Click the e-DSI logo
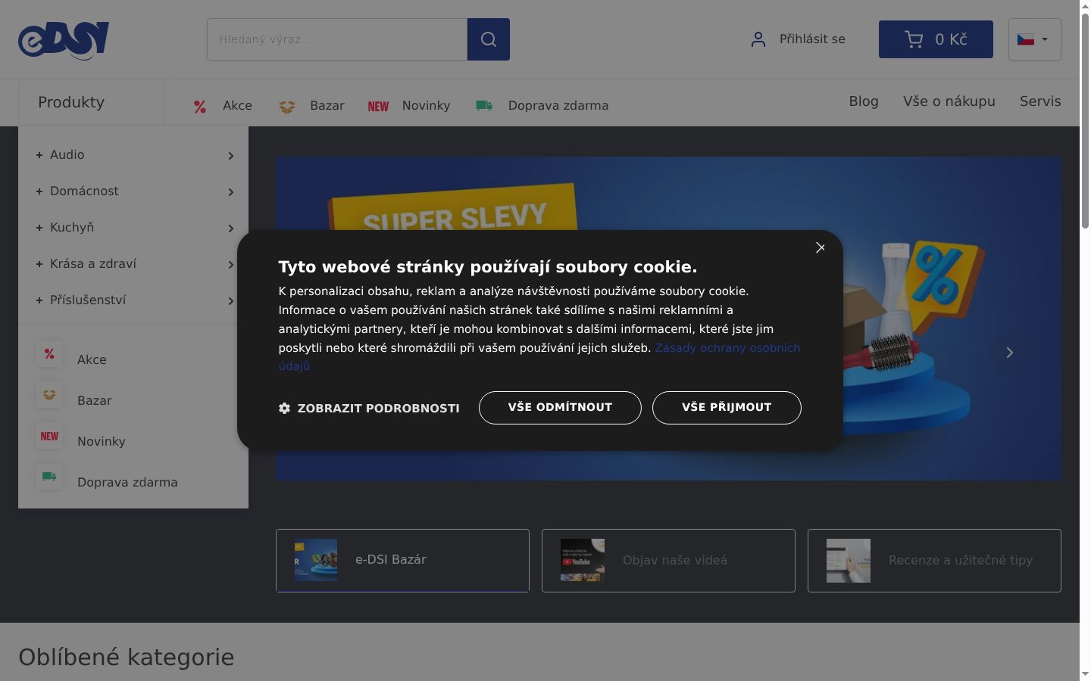1091x681 pixels. tap(64, 40)
